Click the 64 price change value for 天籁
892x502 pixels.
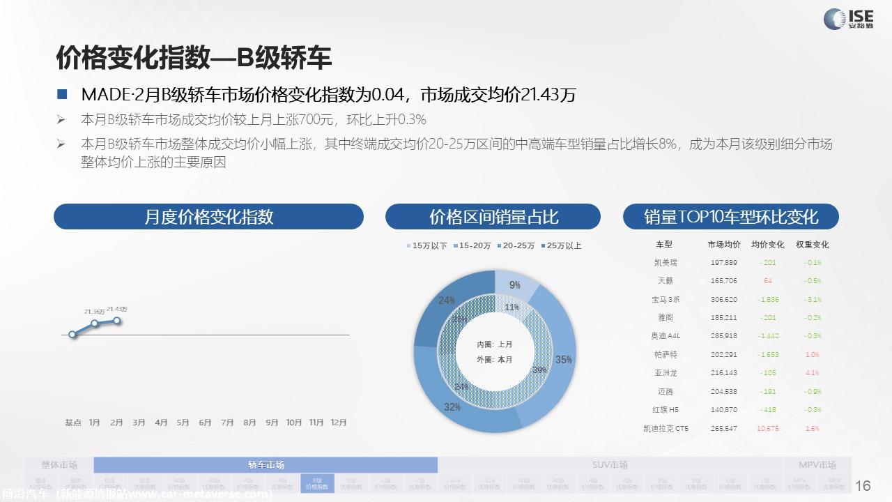point(768,281)
